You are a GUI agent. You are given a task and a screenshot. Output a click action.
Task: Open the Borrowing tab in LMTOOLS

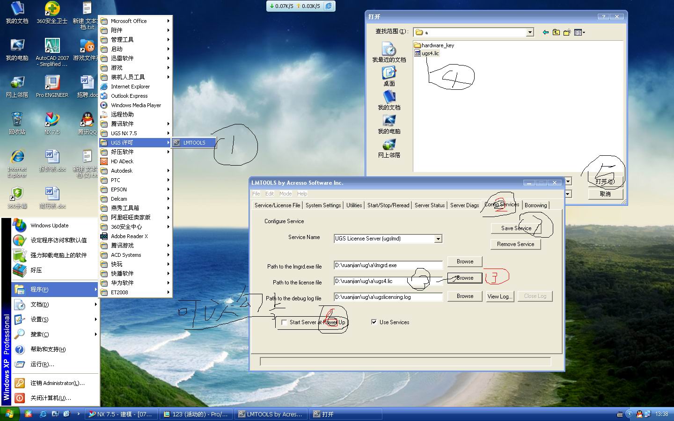pos(535,205)
